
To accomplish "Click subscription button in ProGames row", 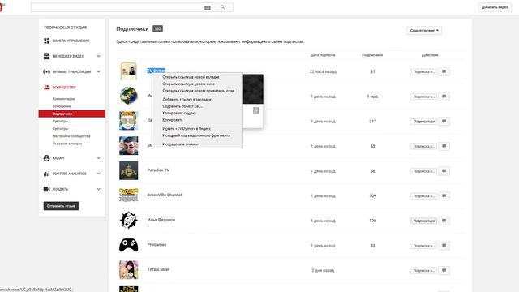I will point(423,246).
